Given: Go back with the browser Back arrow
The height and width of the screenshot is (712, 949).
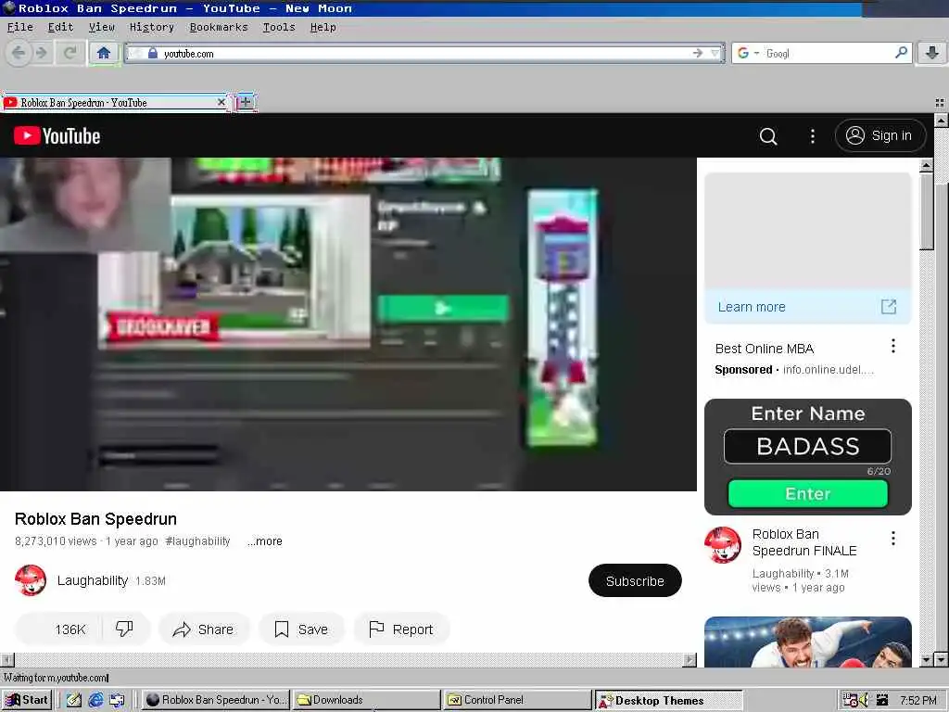Looking at the screenshot, I should (x=19, y=53).
